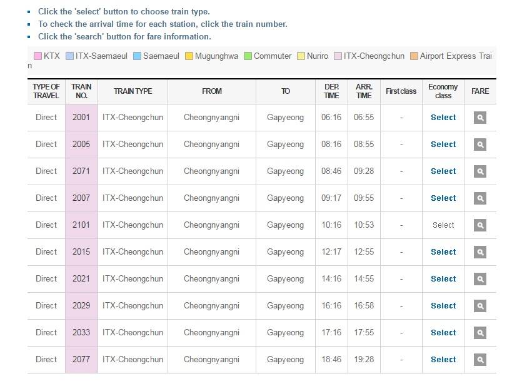Open fare search for train 2005

tap(480, 145)
